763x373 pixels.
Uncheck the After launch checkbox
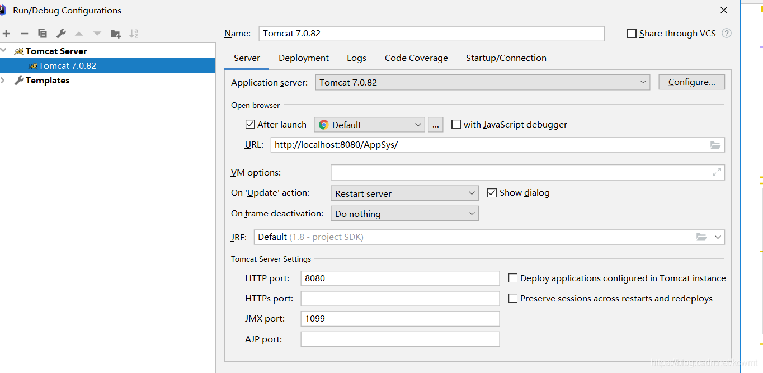click(x=250, y=124)
